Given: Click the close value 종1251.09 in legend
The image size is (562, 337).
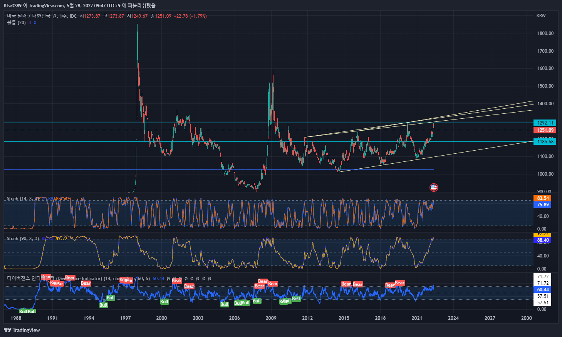Looking at the screenshot, I should point(161,16).
